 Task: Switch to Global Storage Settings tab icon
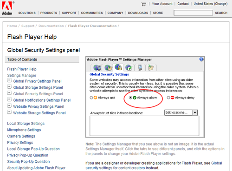point(109,68)
